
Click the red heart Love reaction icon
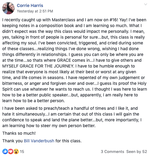pos(11,151)
